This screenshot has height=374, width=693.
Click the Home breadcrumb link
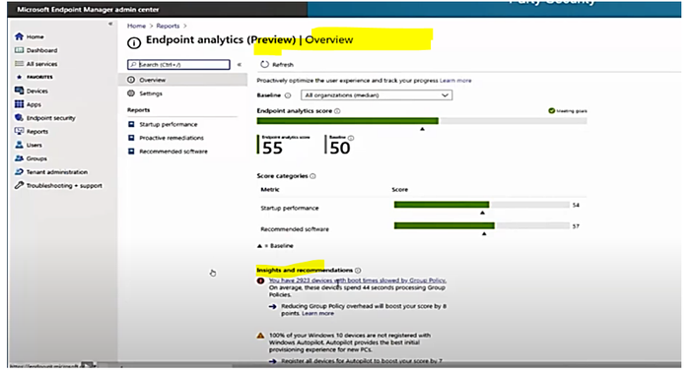pyautogui.click(x=136, y=26)
